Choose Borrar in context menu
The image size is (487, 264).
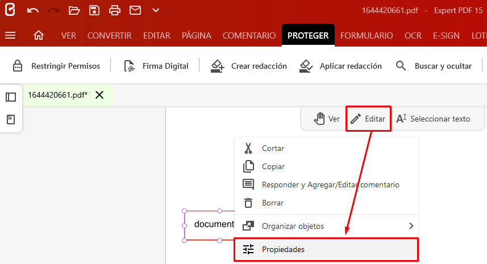pos(326,203)
